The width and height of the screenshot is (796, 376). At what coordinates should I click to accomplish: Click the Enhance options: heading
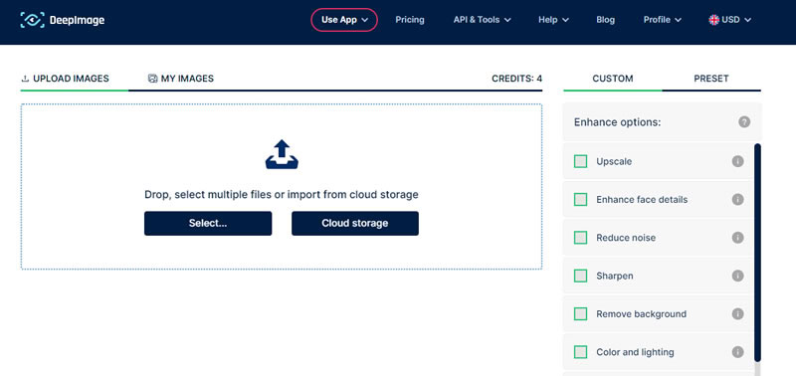pos(617,122)
